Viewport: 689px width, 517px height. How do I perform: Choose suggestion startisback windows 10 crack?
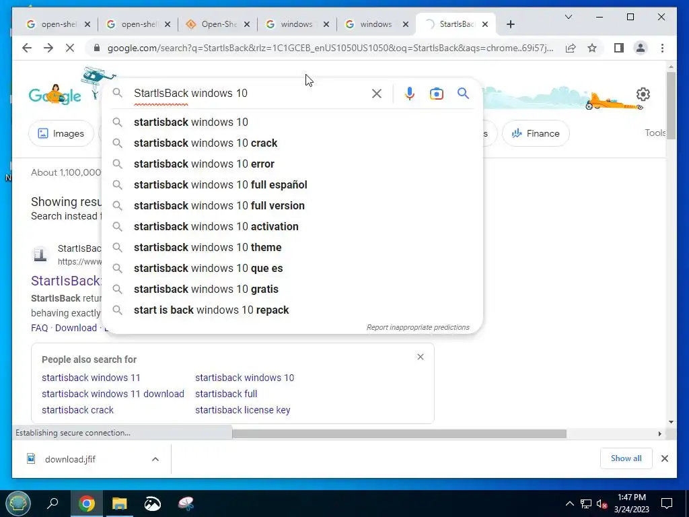tap(292, 143)
